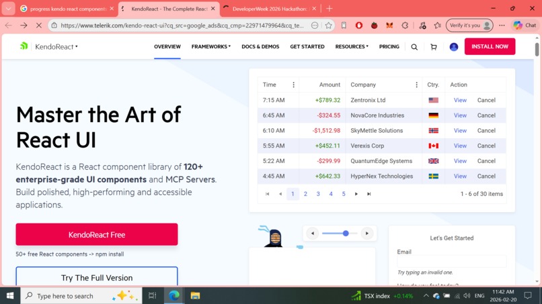Expand the Frameworks menu
The height and width of the screenshot is (304, 542).
coord(211,46)
